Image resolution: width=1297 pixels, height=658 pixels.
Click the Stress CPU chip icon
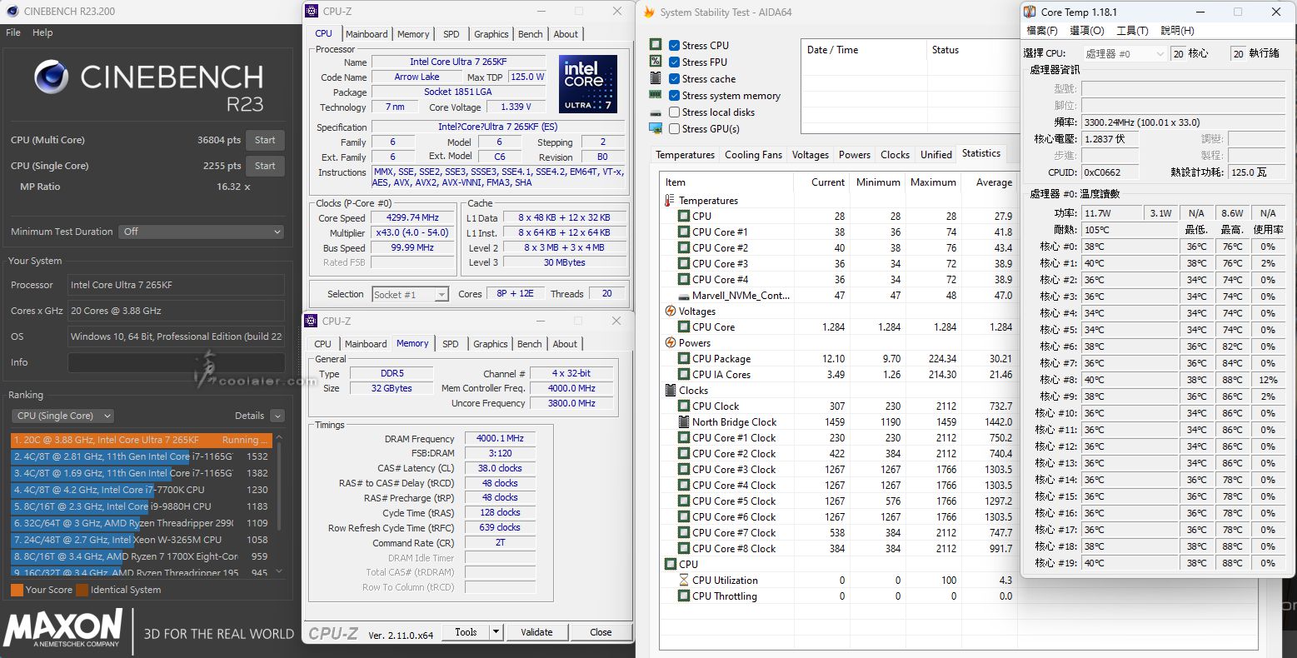pyautogui.click(x=656, y=45)
